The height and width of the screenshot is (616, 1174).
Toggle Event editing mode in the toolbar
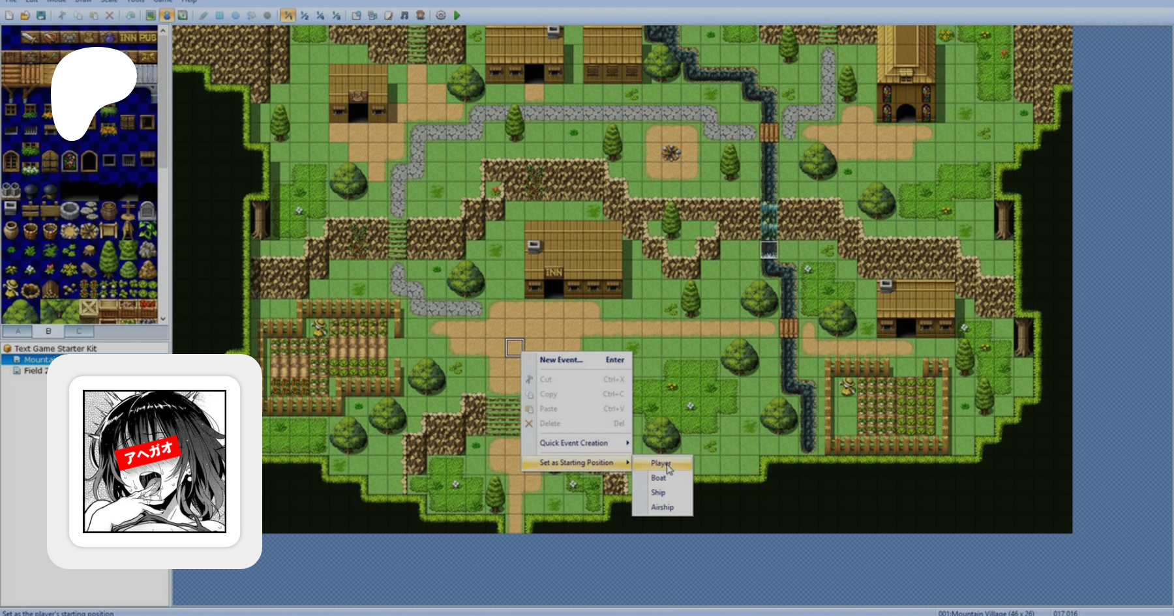click(167, 15)
